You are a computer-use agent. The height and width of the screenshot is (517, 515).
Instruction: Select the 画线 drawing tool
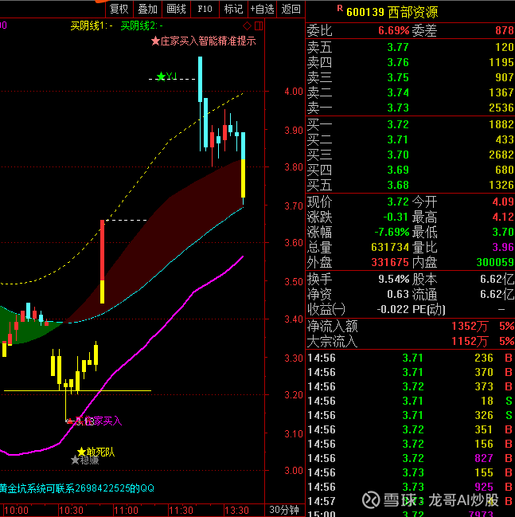tap(176, 9)
